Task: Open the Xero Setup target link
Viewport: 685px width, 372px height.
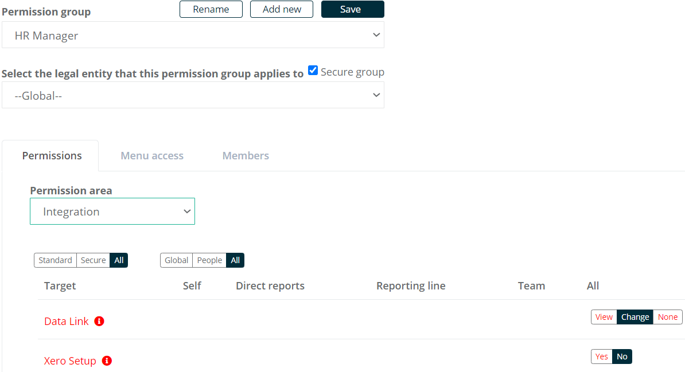Action: (x=70, y=361)
